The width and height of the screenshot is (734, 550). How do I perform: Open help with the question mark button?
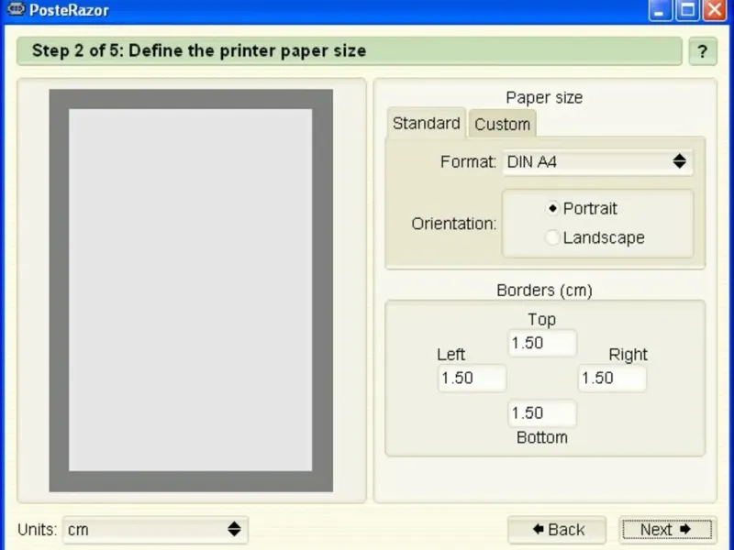(702, 51)
